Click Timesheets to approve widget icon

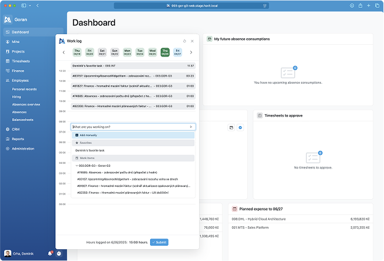tap(260, 115)
